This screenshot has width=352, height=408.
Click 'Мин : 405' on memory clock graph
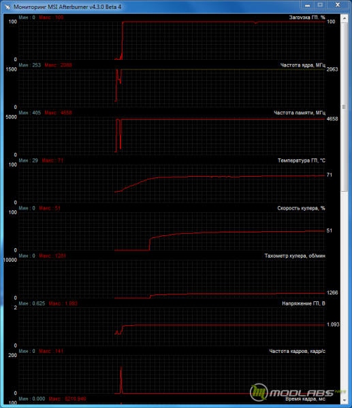(30, 113)
